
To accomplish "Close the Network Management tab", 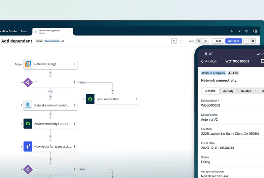I will tap(70, 32).
